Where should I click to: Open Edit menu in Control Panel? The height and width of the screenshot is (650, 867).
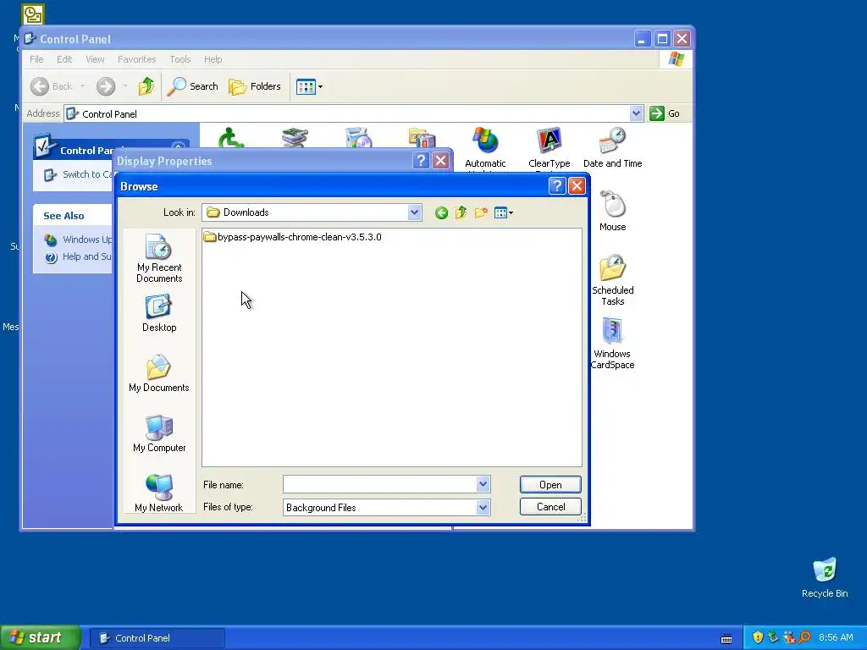tap(64, 59)
